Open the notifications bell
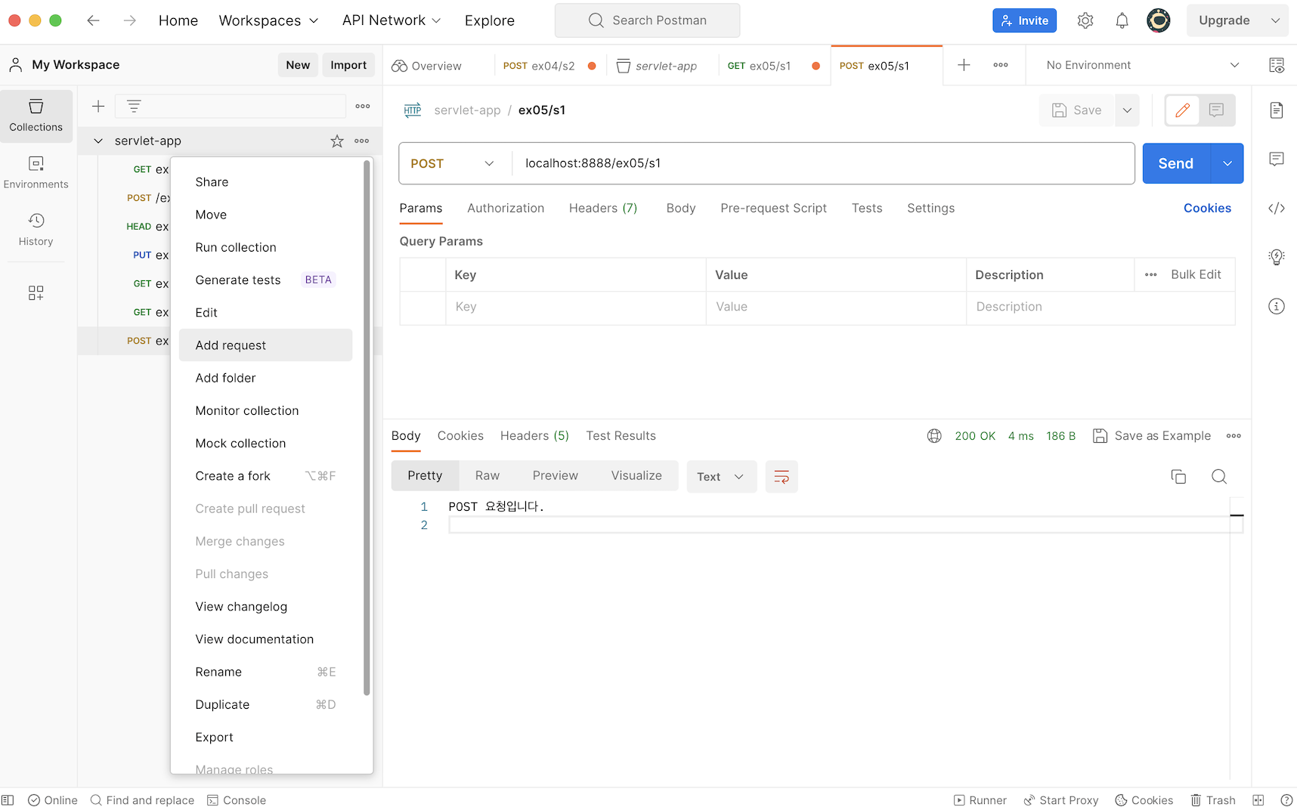The image size is (1297, 807). [x=1122, y=20]
